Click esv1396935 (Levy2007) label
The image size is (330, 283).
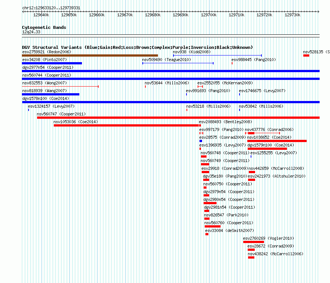[x=222, y=145]
